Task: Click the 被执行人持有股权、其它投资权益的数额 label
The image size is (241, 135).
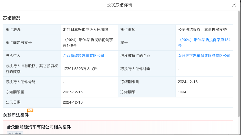Action: click(x=32, y=69)
